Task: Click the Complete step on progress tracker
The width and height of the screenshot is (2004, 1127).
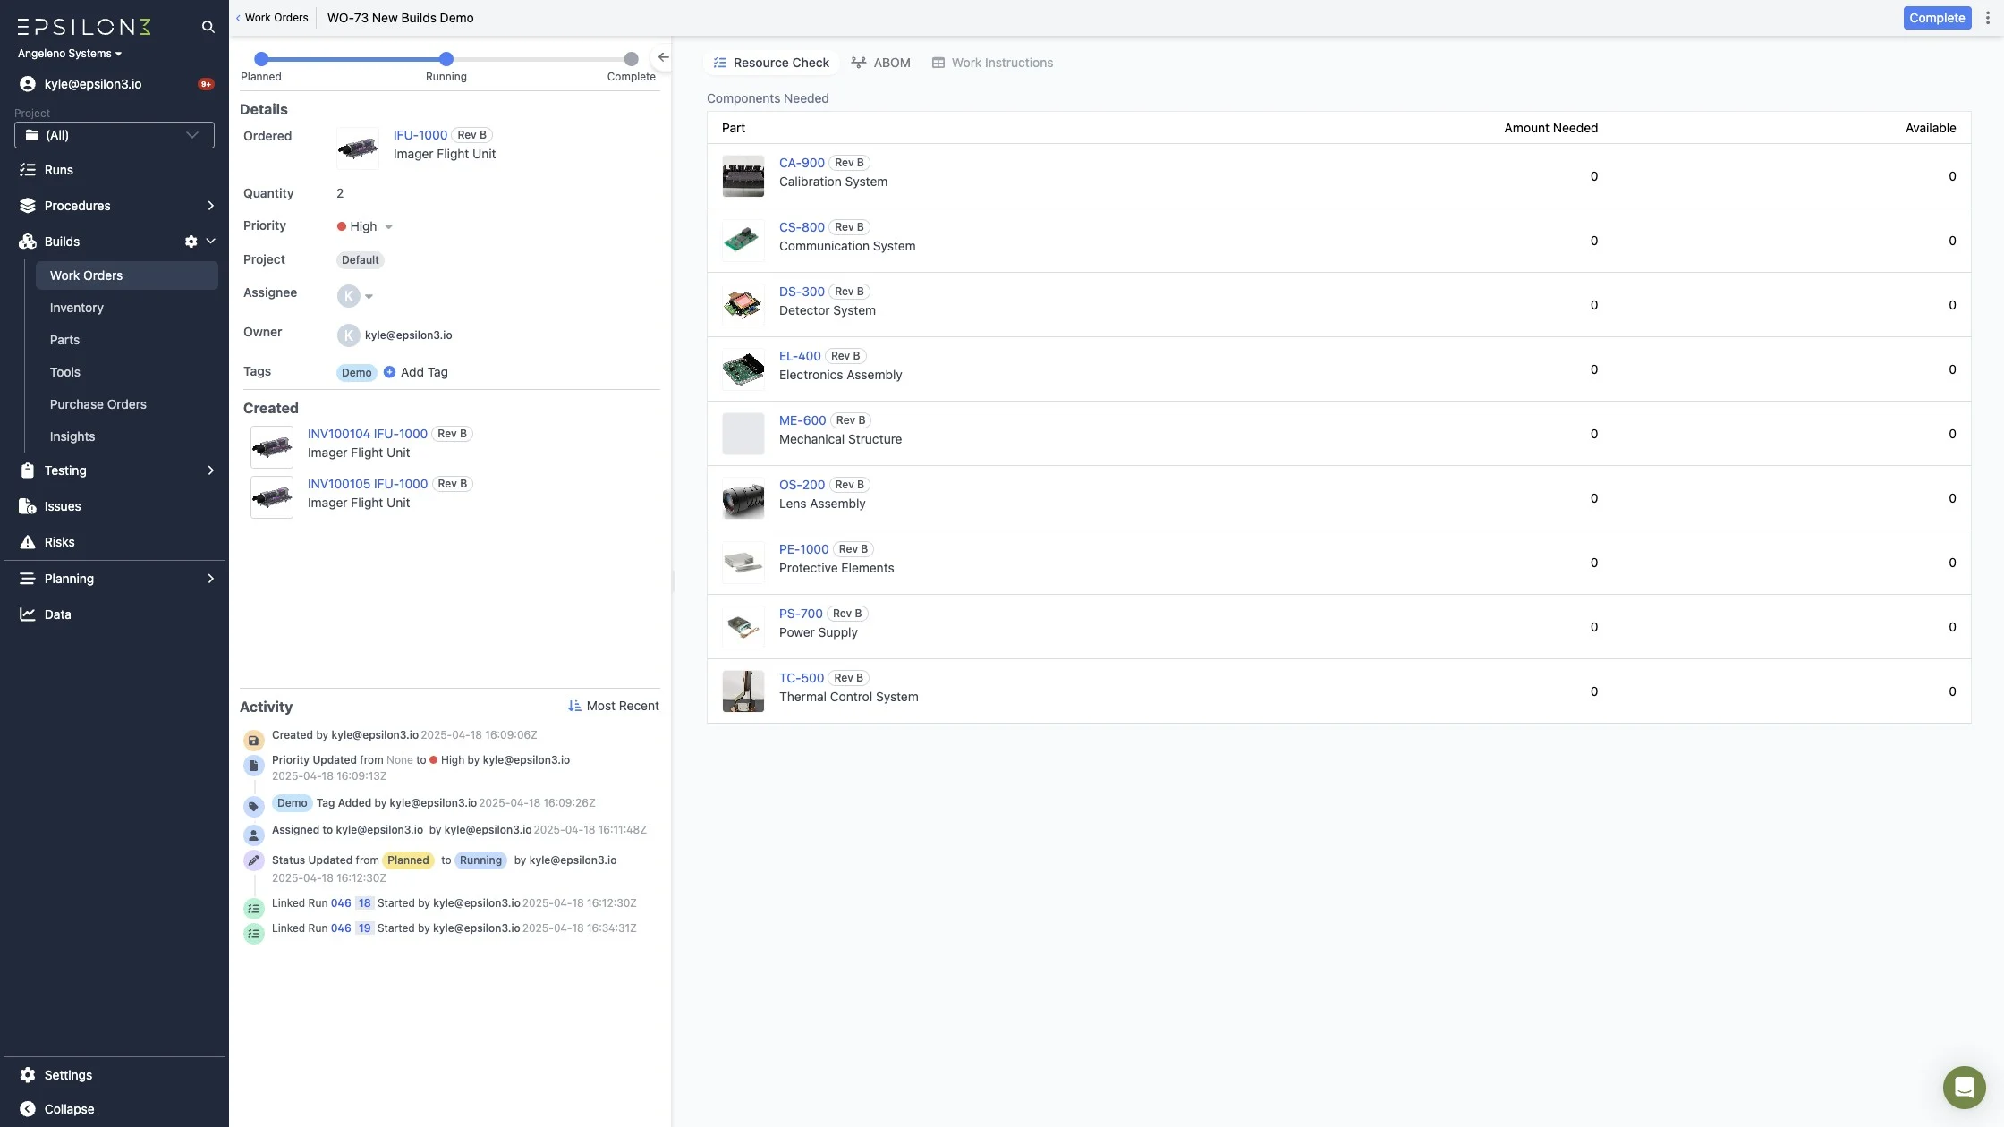Action: pos(631,59)
